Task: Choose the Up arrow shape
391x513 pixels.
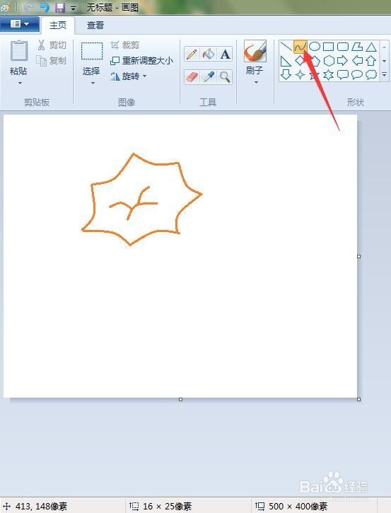Action: 371,61
